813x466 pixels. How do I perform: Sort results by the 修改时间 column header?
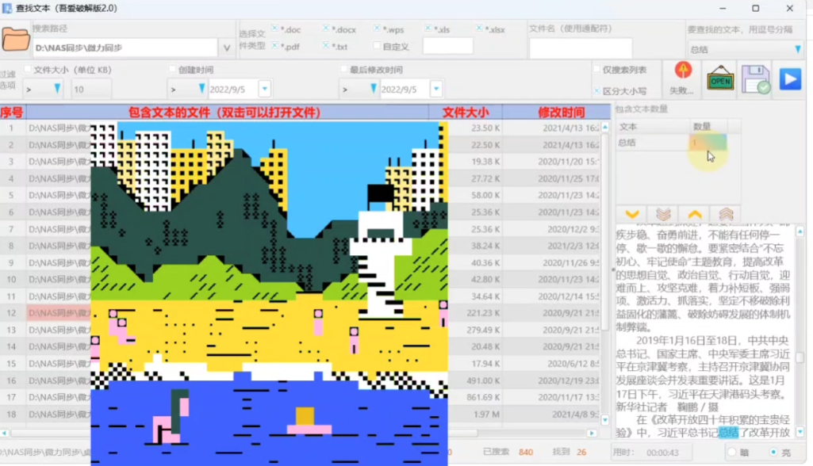click(x=561, y=113)
